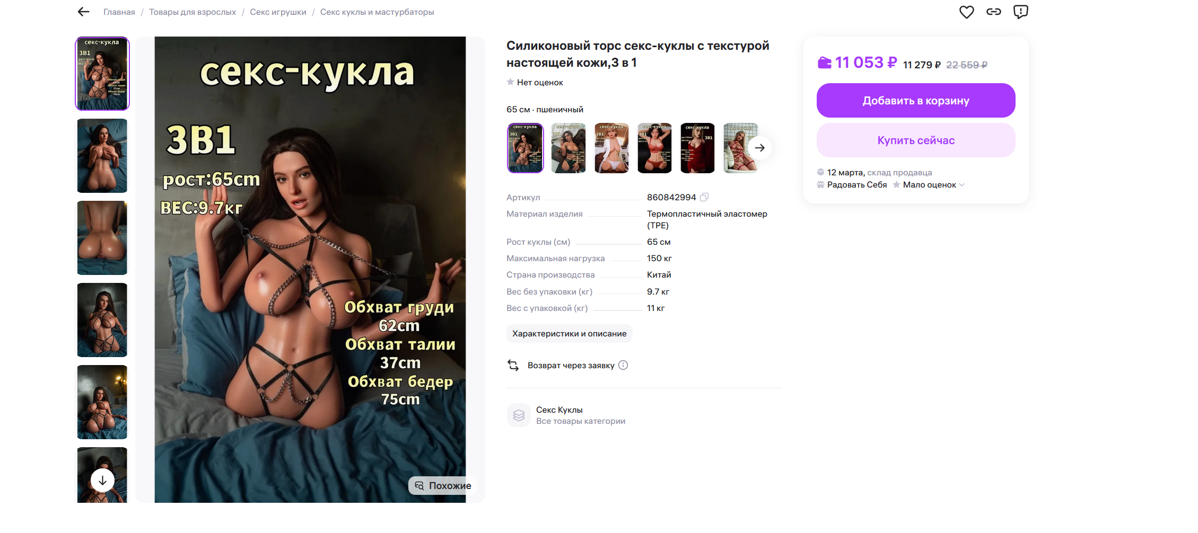Copy the article number 860842994

click(704, 197)
